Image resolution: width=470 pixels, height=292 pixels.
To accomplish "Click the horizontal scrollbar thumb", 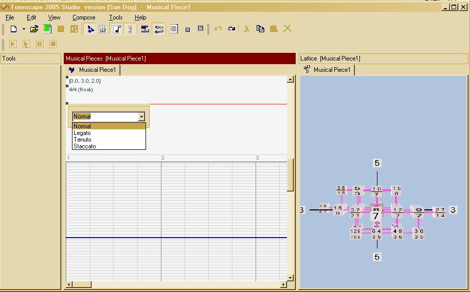I will tap(82, 284).
